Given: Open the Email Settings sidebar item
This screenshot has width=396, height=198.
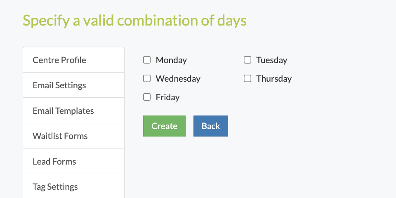Looking at the screenshot, I should pos(74,85).
